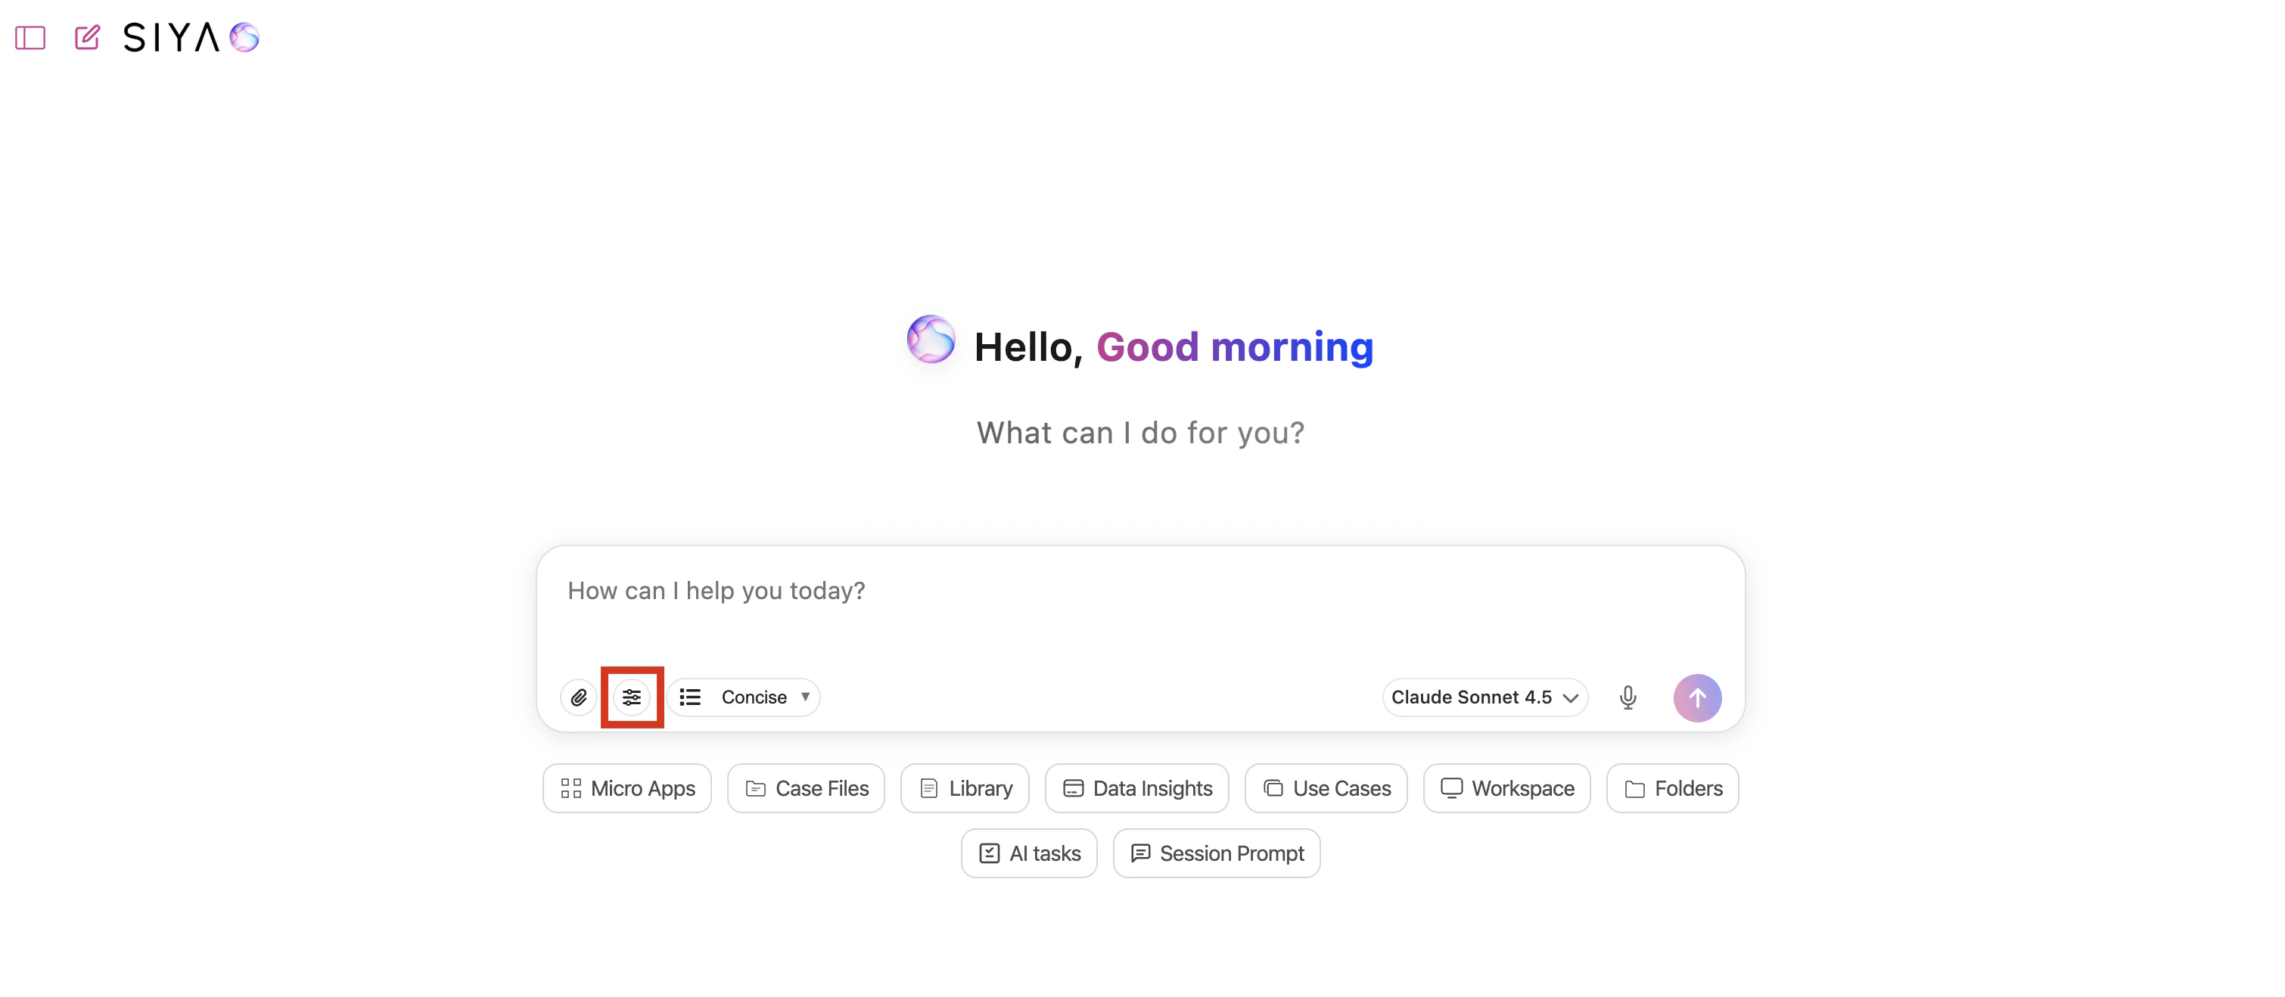
Task: Open the Workspace shortcut
Action: click(1506, 787)
